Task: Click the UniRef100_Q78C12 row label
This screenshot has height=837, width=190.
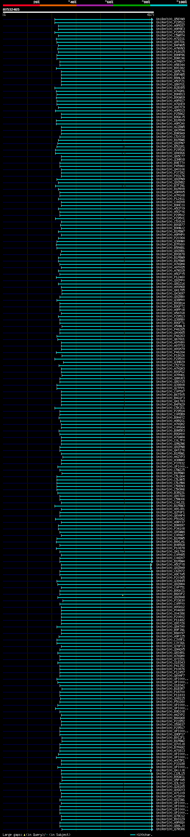Action: point(170,816)
